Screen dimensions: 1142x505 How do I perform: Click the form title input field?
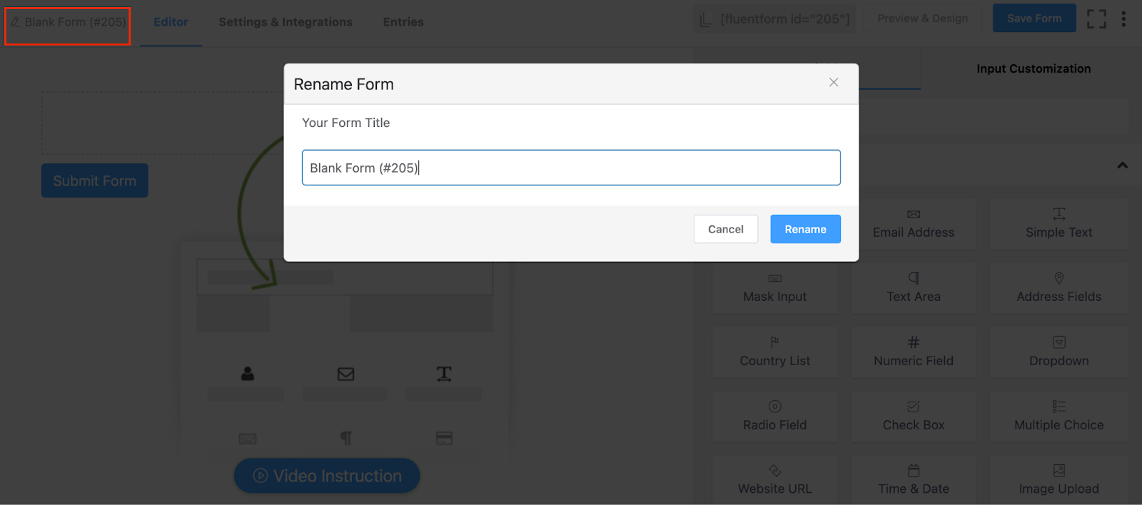click(571, 168)
